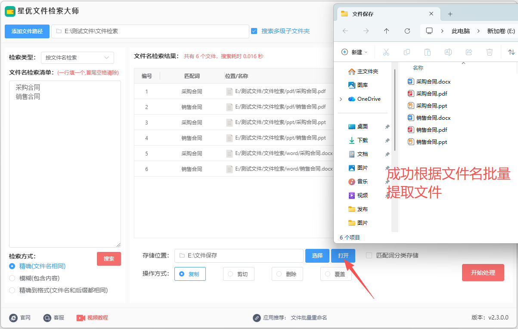
Task: Choose 覆盖 operation mode
Action: pyautogui.click(x=336, y=274)
